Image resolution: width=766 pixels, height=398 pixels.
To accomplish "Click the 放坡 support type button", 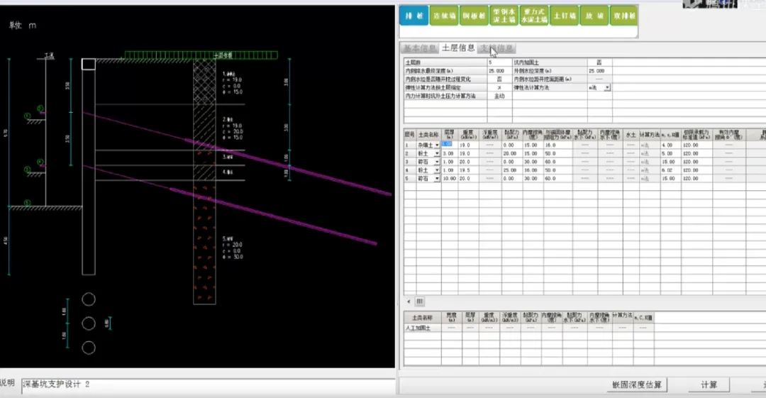I will (x=594, y=16).
